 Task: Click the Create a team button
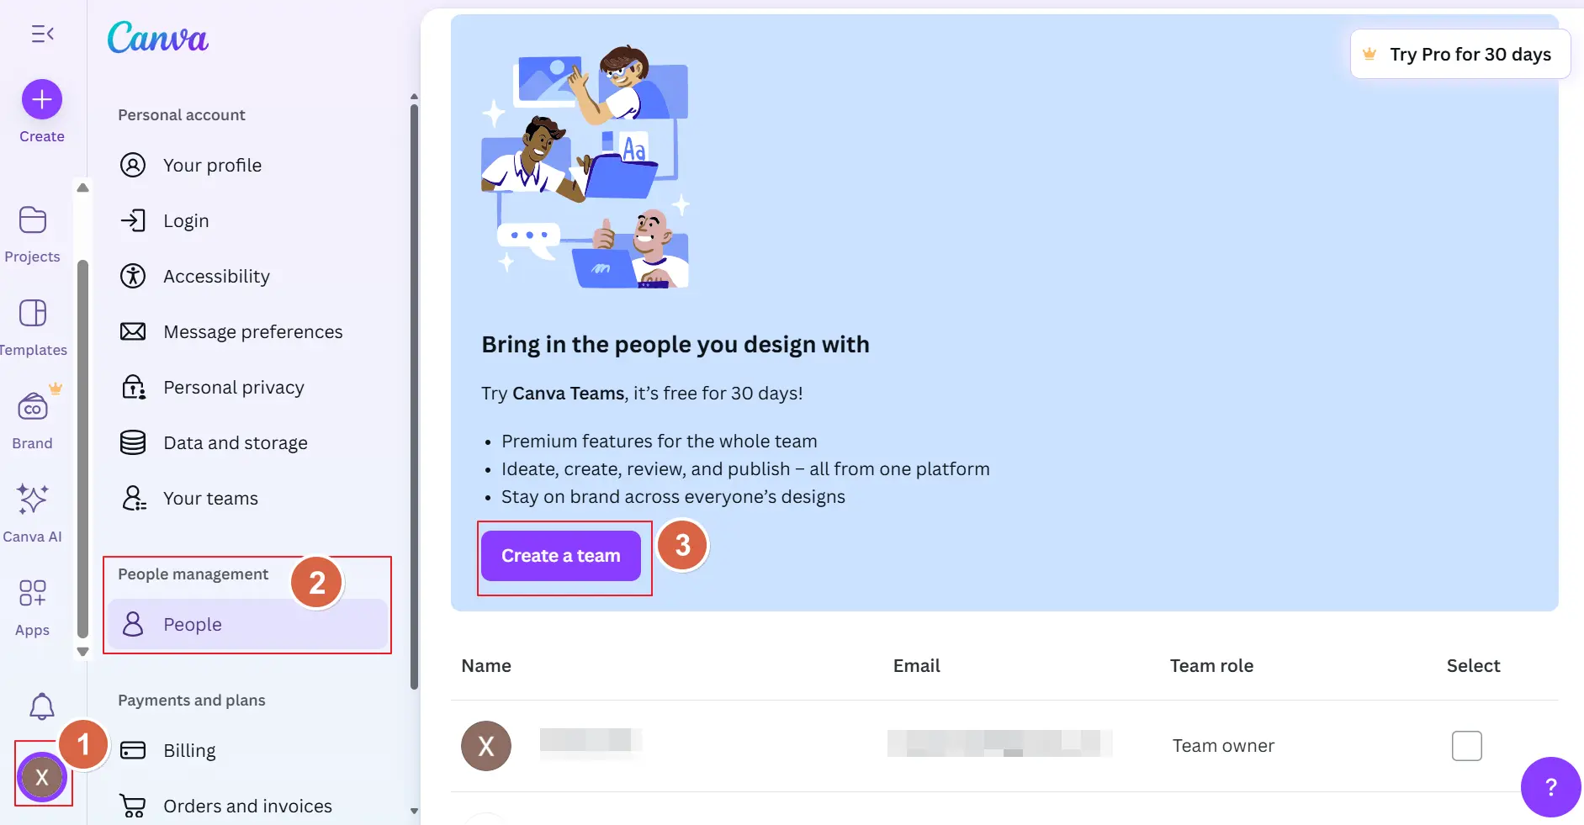click(561, 556)
